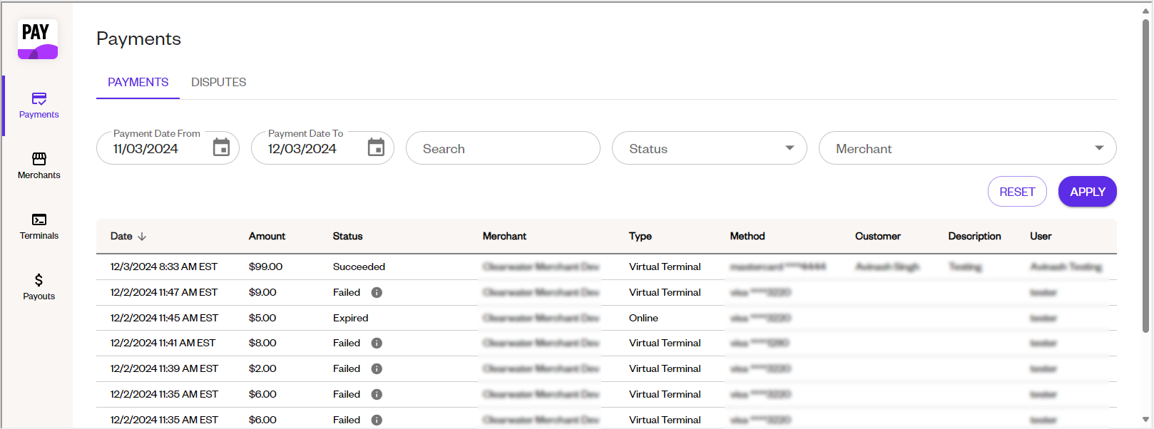
Task: Open Payouts in the sidebar
Action: (39, 287)
